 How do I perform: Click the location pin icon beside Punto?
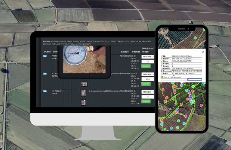pos(162,66)
